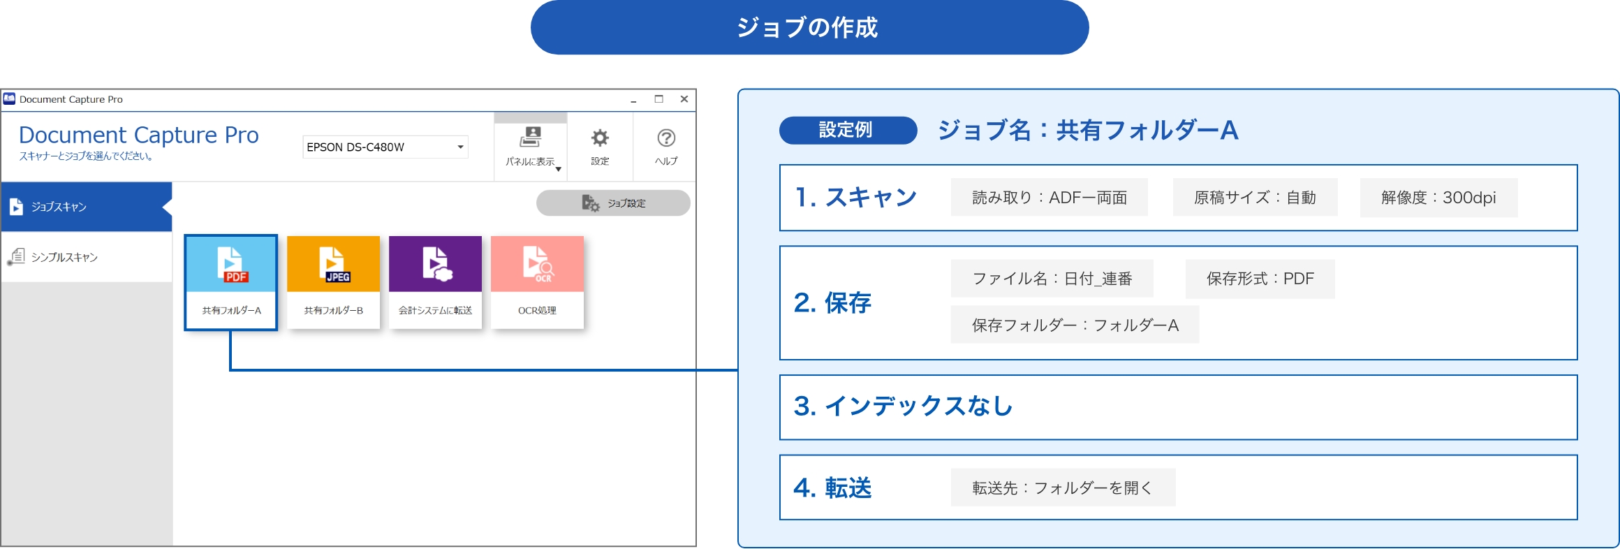Click the 保存形式：PDF setting label

(x=1260, y=279)
